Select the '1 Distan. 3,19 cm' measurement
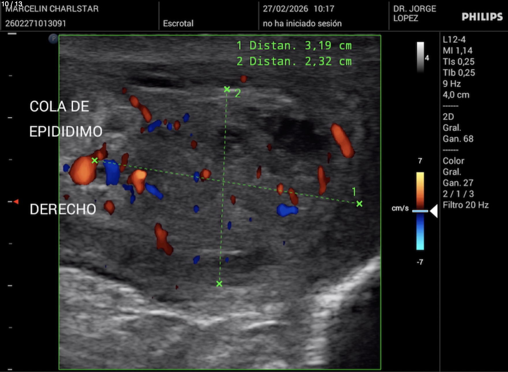Image resolution: width=508 pixels, height=372 pixels. (294, 46)
